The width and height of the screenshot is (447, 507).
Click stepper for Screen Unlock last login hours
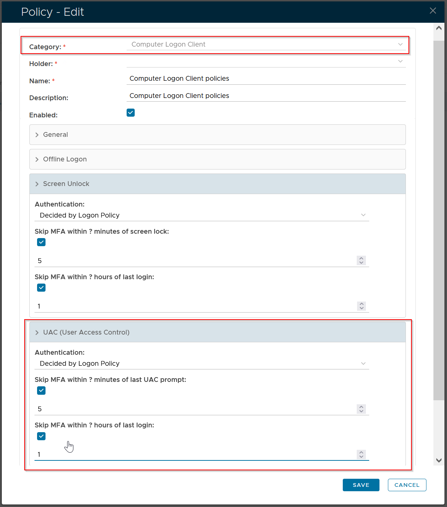click(x=361, y=306)
